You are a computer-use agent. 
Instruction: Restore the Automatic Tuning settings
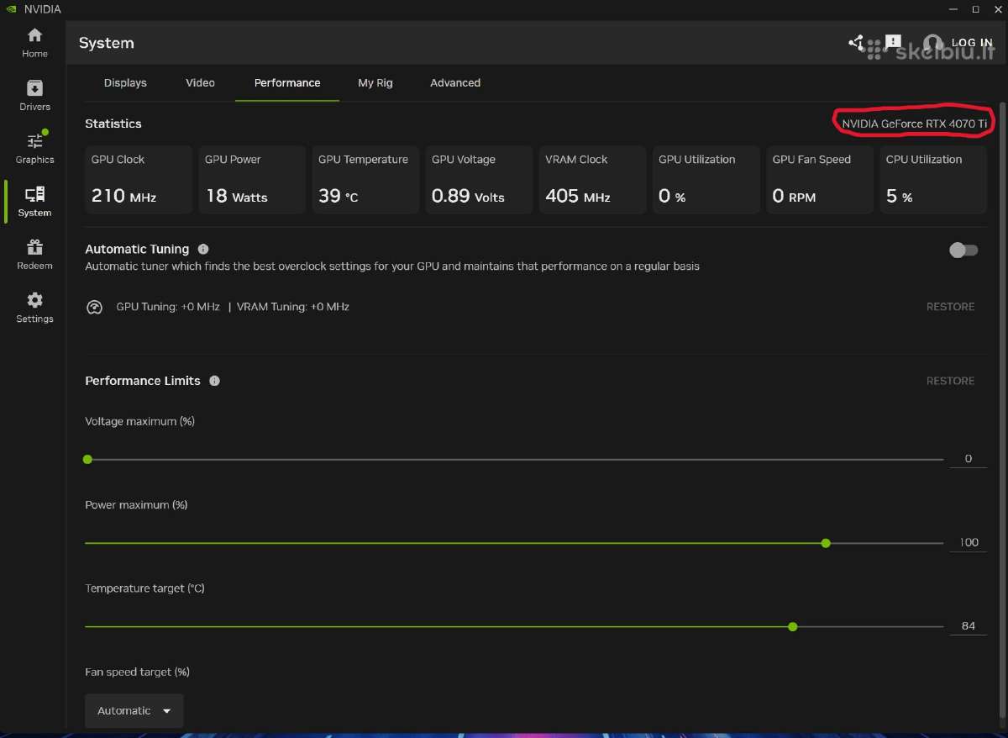point(950,307)
